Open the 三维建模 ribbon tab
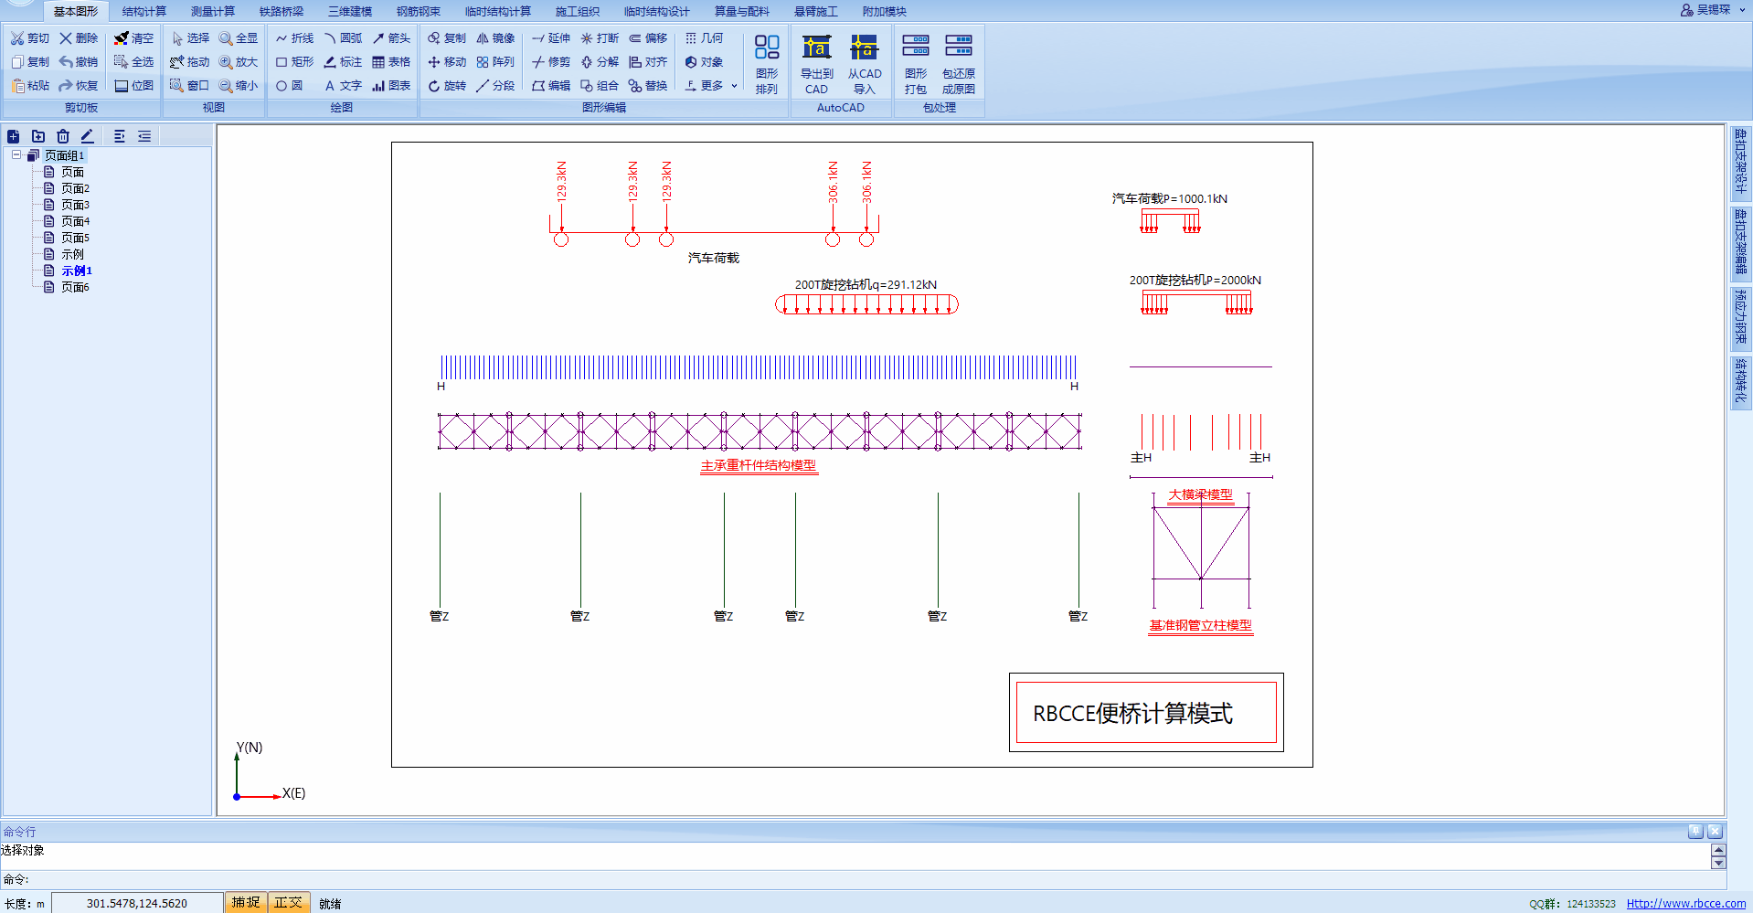This screenshot has height=913, width=1753. [350, 11]
